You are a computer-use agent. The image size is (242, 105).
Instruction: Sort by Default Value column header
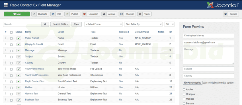(x=142, y=32)
